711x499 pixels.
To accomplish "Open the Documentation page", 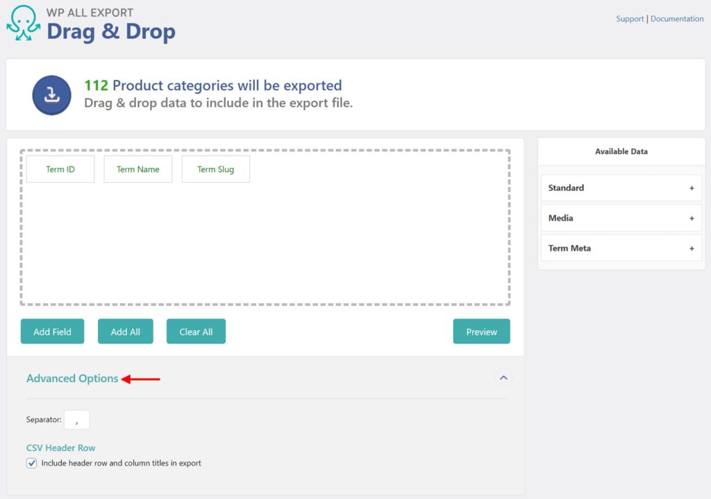I will click(x=676, y=18).
